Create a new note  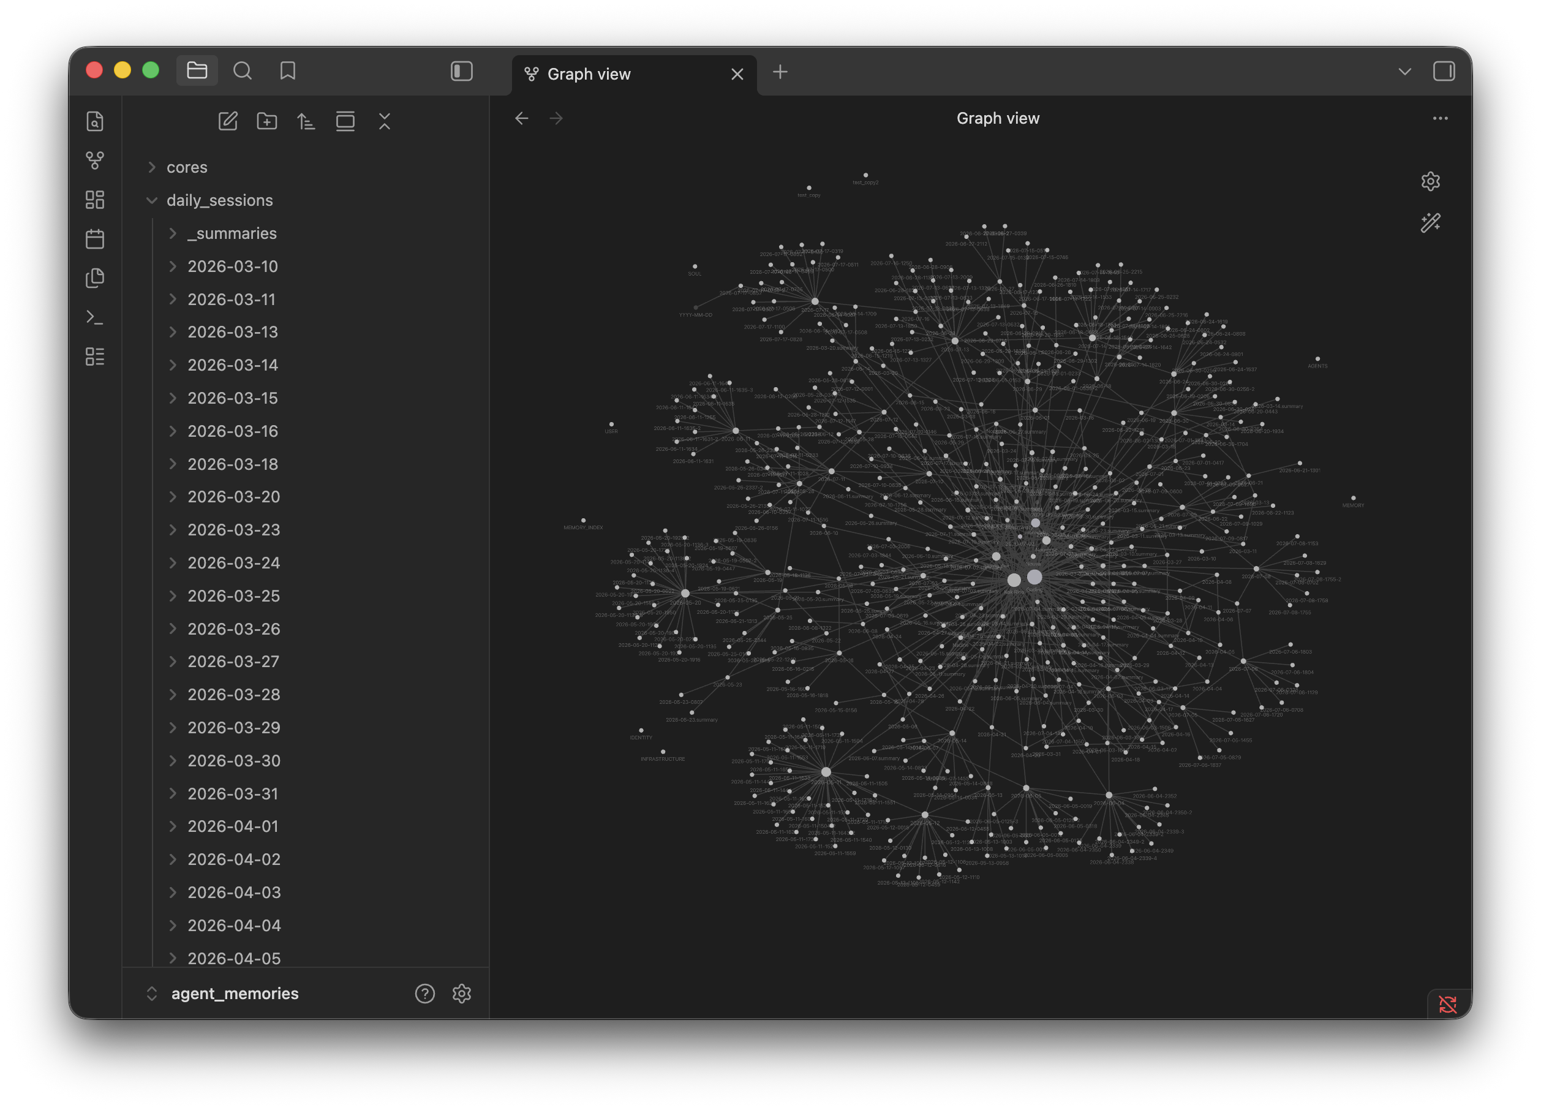point(228,122)
